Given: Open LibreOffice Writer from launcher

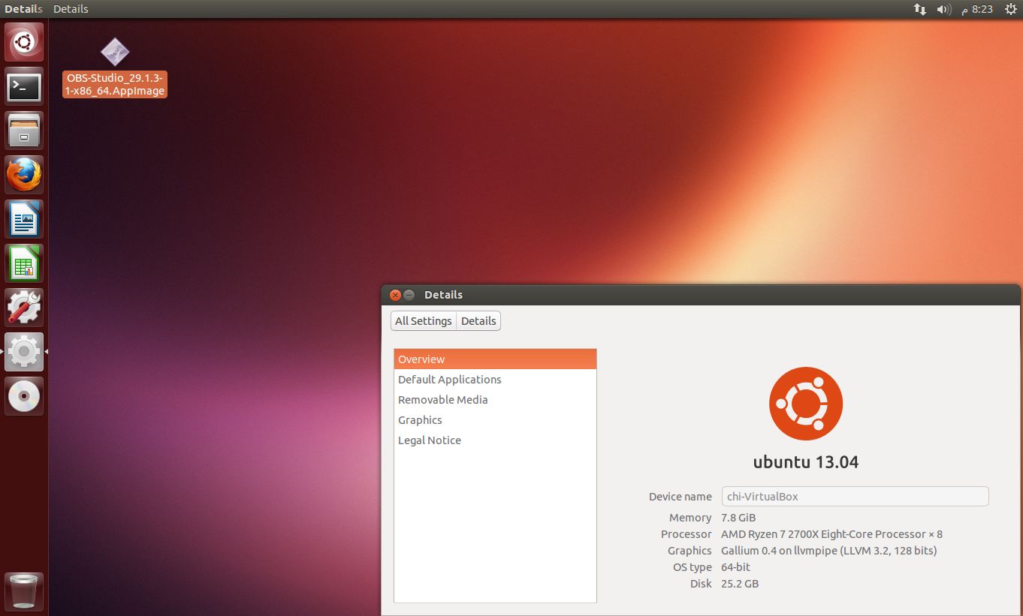Looking at the screenshot, I should pyautogui.click(x=24, y=219).
